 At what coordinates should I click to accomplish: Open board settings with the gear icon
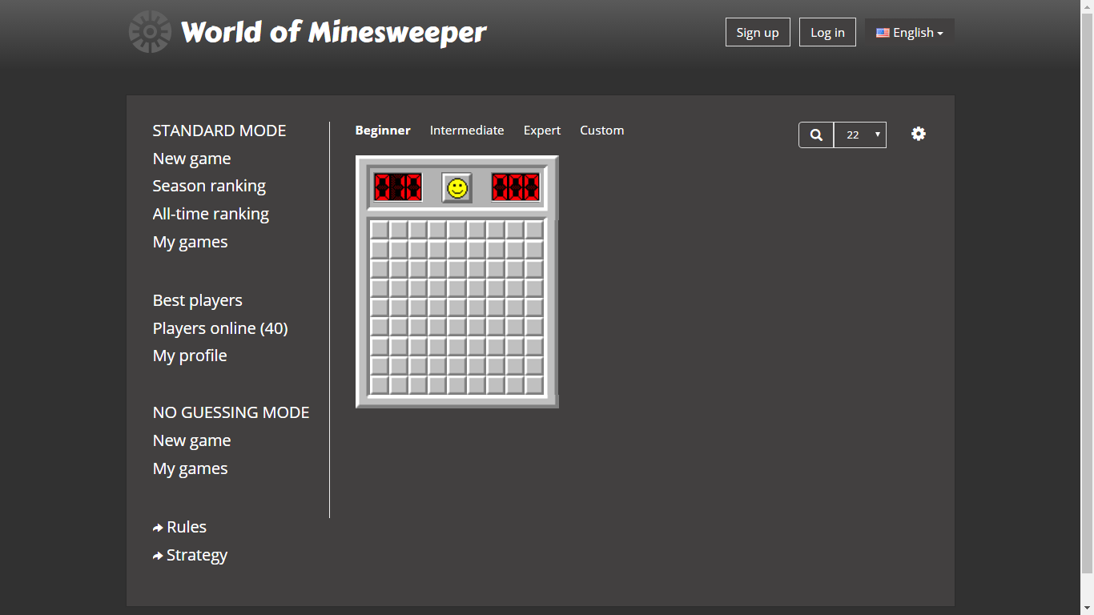(x=918, y=134)
